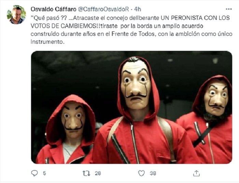Open the attached masked figures image

tap(132, 108)
